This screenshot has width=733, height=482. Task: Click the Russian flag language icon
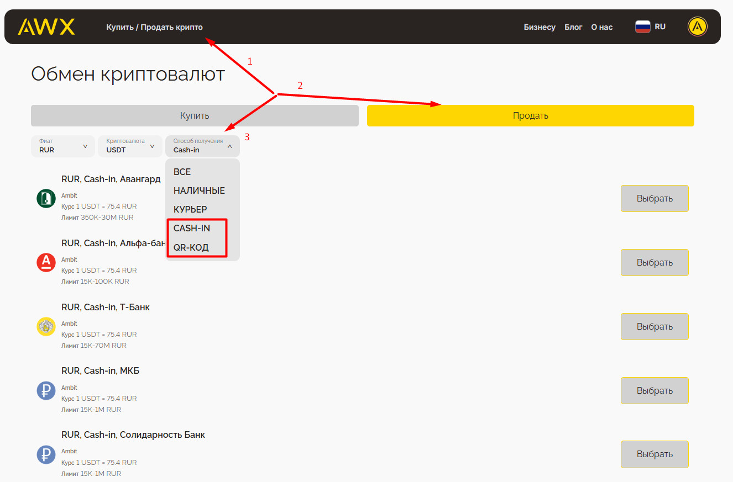(642, 27)
